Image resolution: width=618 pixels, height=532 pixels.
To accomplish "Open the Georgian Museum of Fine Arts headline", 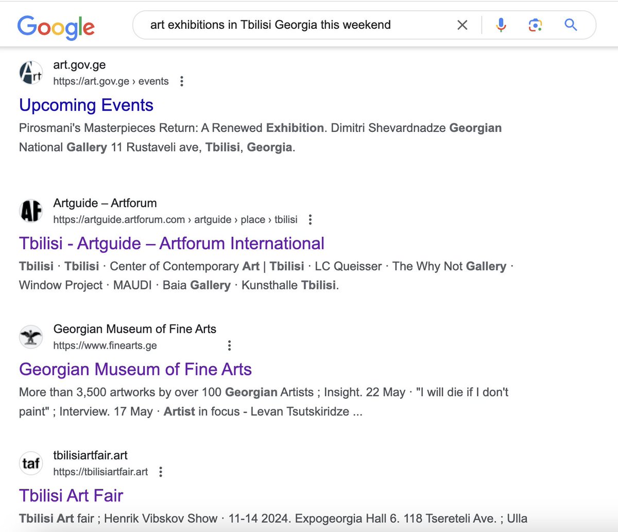I will pos(135,369).
